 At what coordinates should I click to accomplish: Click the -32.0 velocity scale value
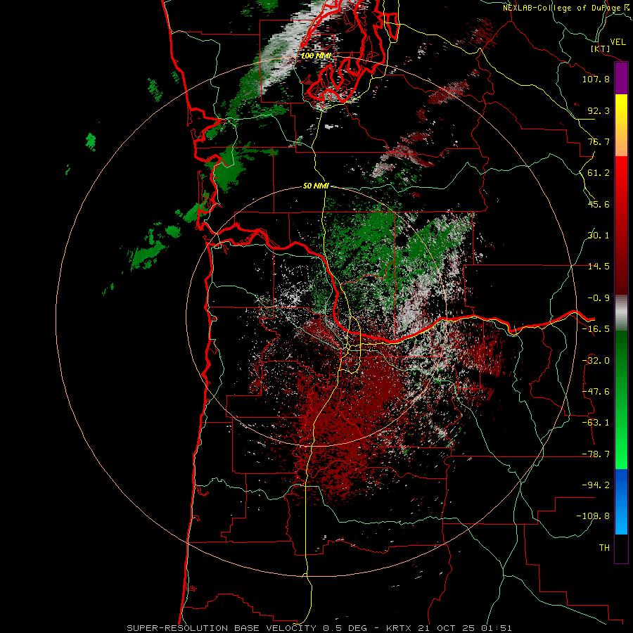[x=596, y=361]
